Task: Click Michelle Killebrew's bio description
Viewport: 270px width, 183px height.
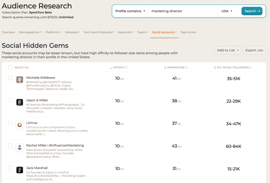Action: pyautogui.click(x=50, y=85)
